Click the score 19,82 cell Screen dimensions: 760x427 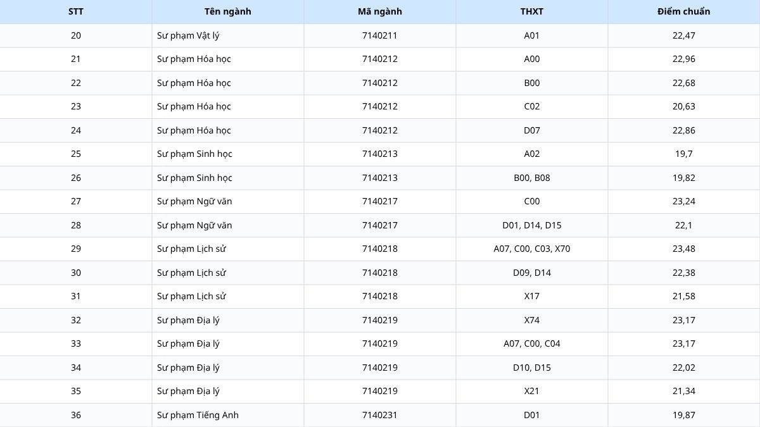tap(684, 178)
